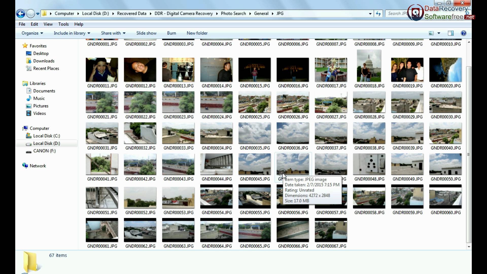Select Computer in navigation pane
This screenshot has width=487, height=274.
click(36, 128)
